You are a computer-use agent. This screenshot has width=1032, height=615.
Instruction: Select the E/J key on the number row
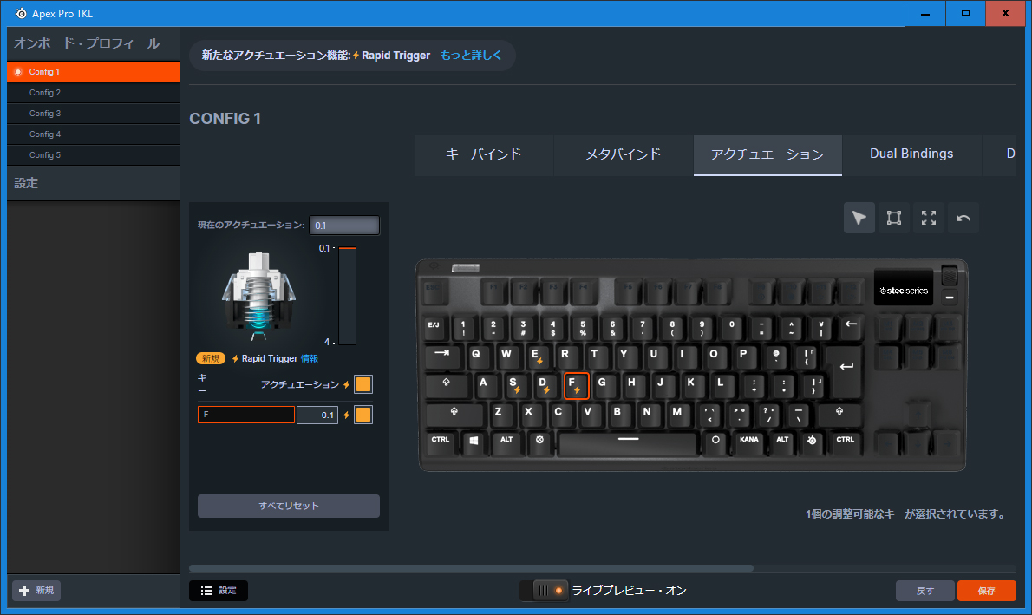click(434, 326)
